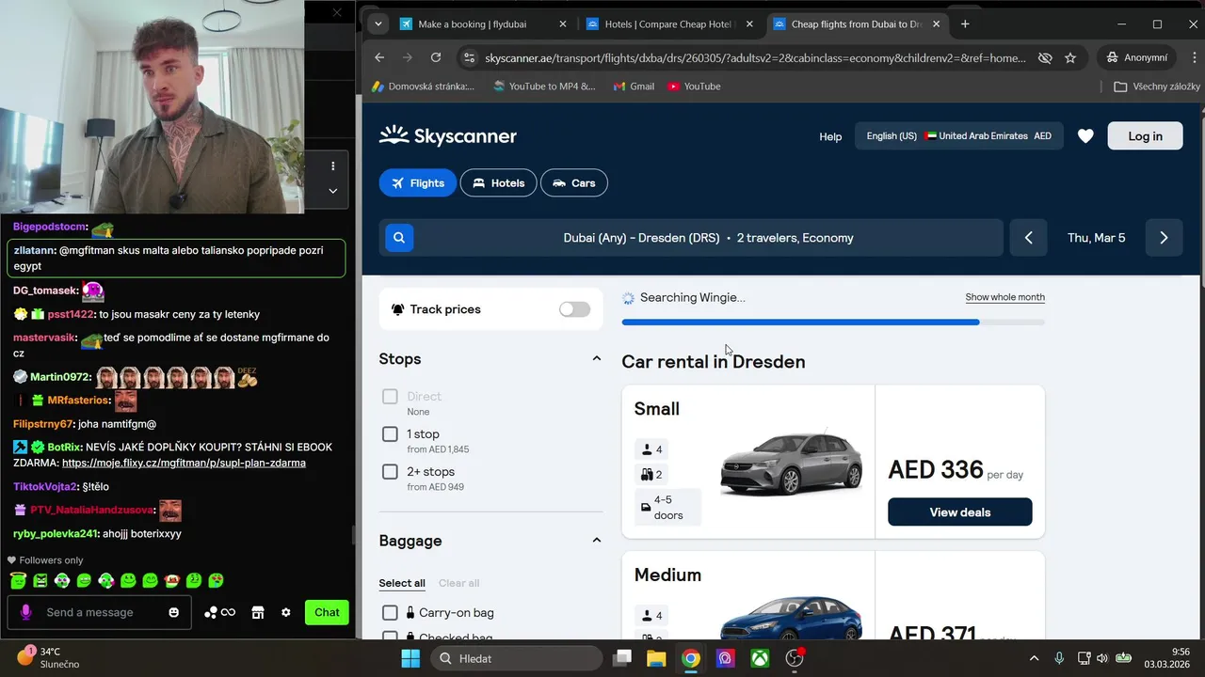
Task: Select the Cars tab
Action: click(574, 183)
